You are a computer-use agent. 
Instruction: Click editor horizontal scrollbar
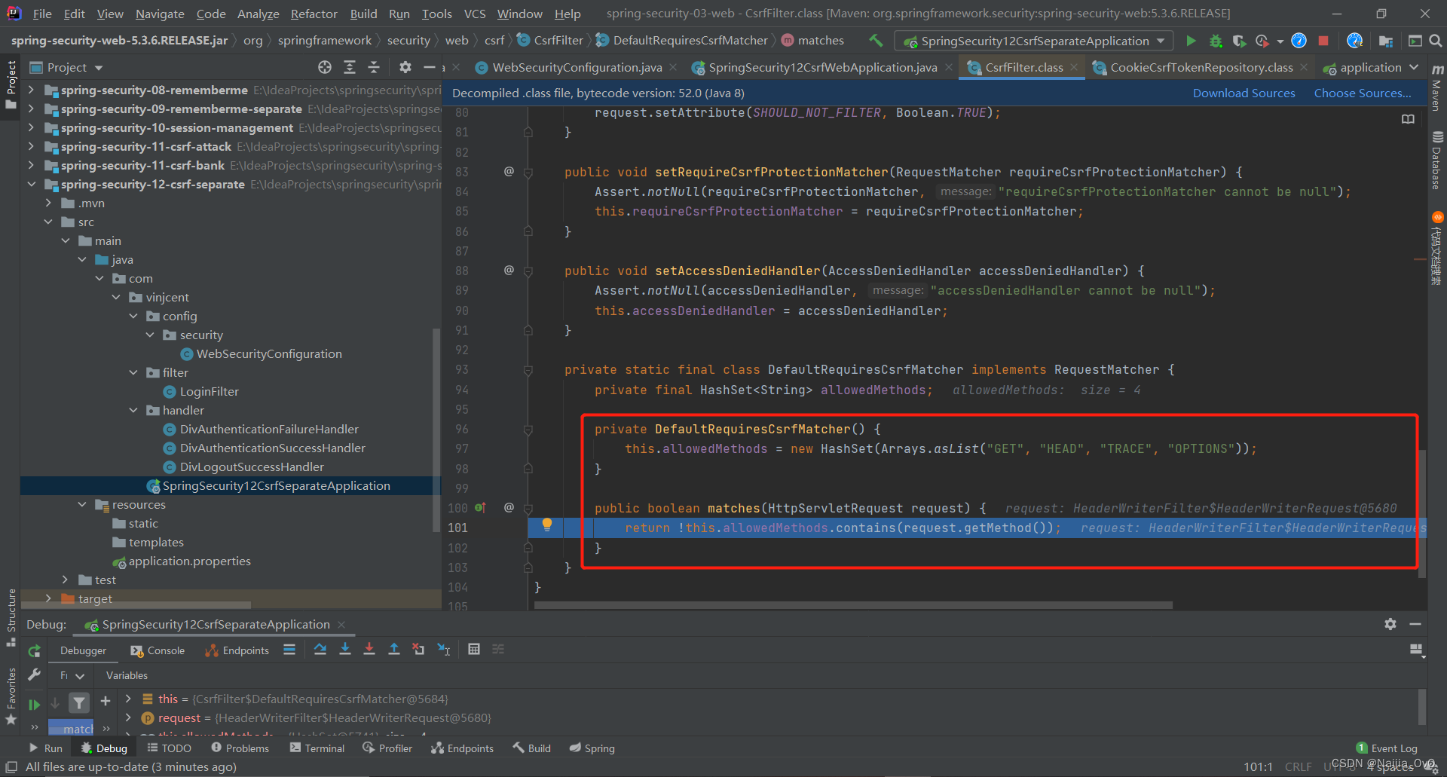(x=853, y=605)
